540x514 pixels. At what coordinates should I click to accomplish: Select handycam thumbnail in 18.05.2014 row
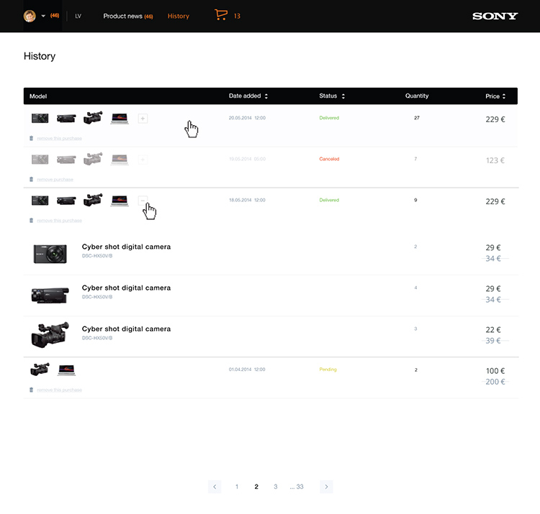(x=66, y=201)
